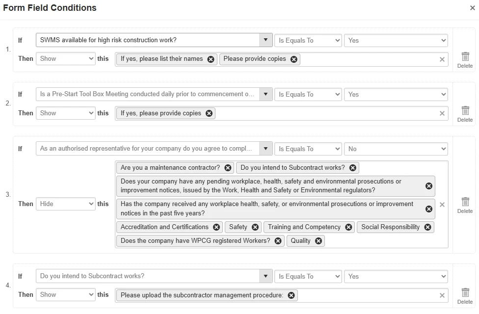Remove 'If yes, please list their names' tag
Viewport: 479px width, 314px height.
click(211, 59)
